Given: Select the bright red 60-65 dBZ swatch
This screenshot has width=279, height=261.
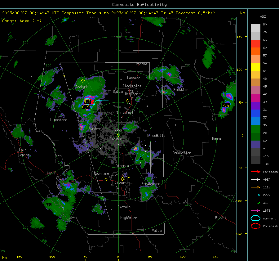Looking at the screenshot, I should pyautogui.click(x=255, y=44).
